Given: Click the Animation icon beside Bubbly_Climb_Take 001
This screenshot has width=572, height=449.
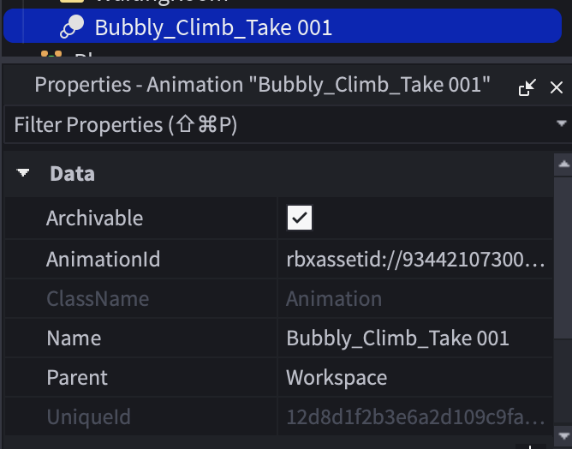Looking at the screenshot, I should click(x=72, y=27).
